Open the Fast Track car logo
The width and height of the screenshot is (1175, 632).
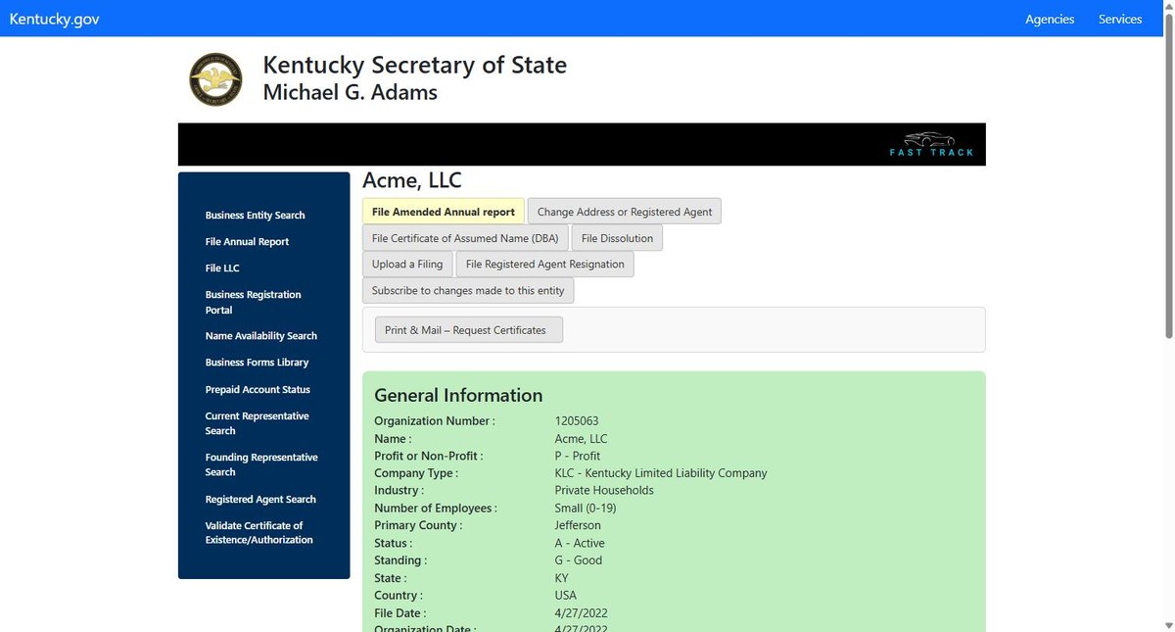click(x=931, y=144)
